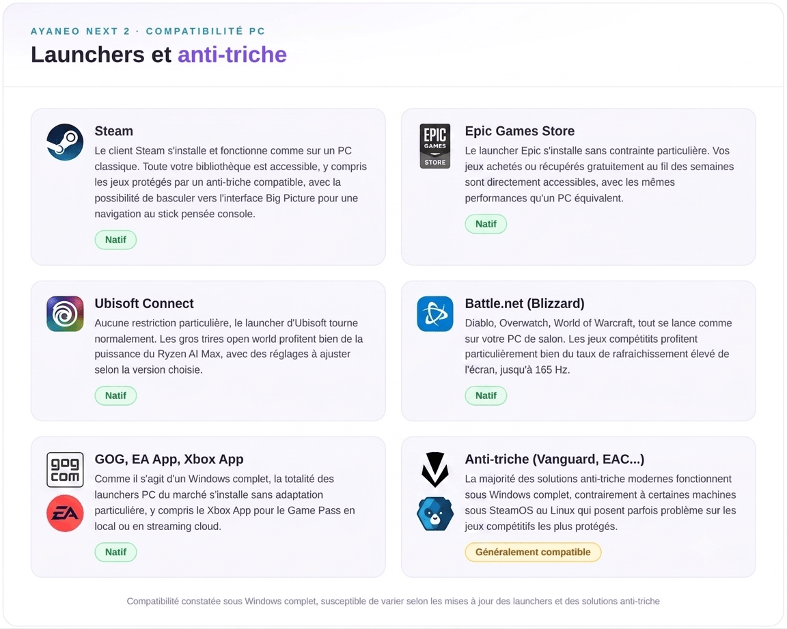Click the Natif badge under Ubisoft Connect
The height and width of the screenshot is (629, 787).
[x=115, y=395]
